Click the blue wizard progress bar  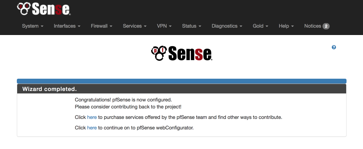pyautogui.click(x=182, y=81)
